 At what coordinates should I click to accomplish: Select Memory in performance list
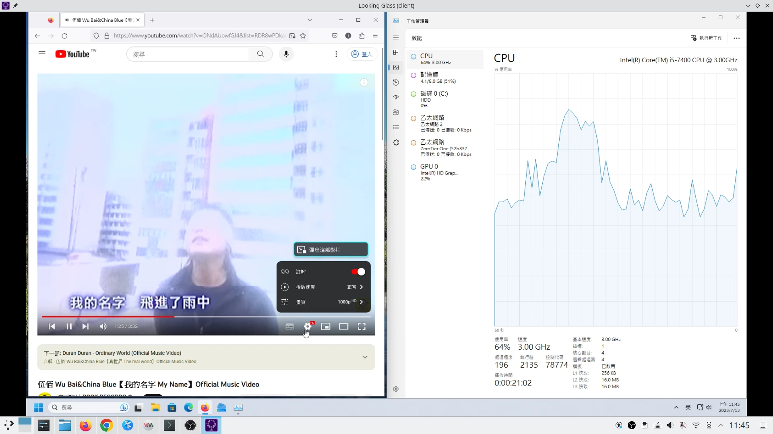pos(437,78)
